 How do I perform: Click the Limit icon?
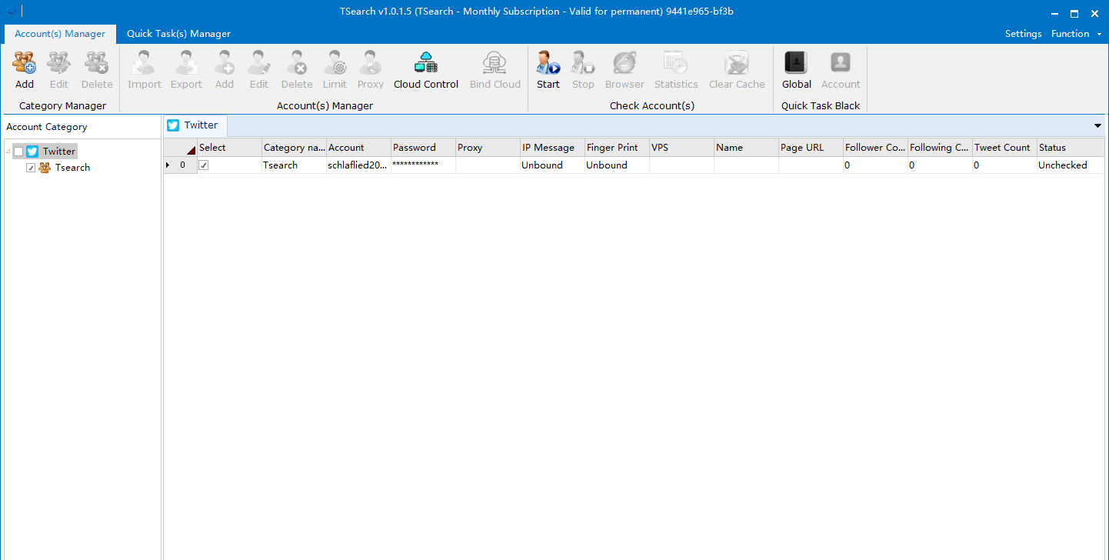[335, 62]
